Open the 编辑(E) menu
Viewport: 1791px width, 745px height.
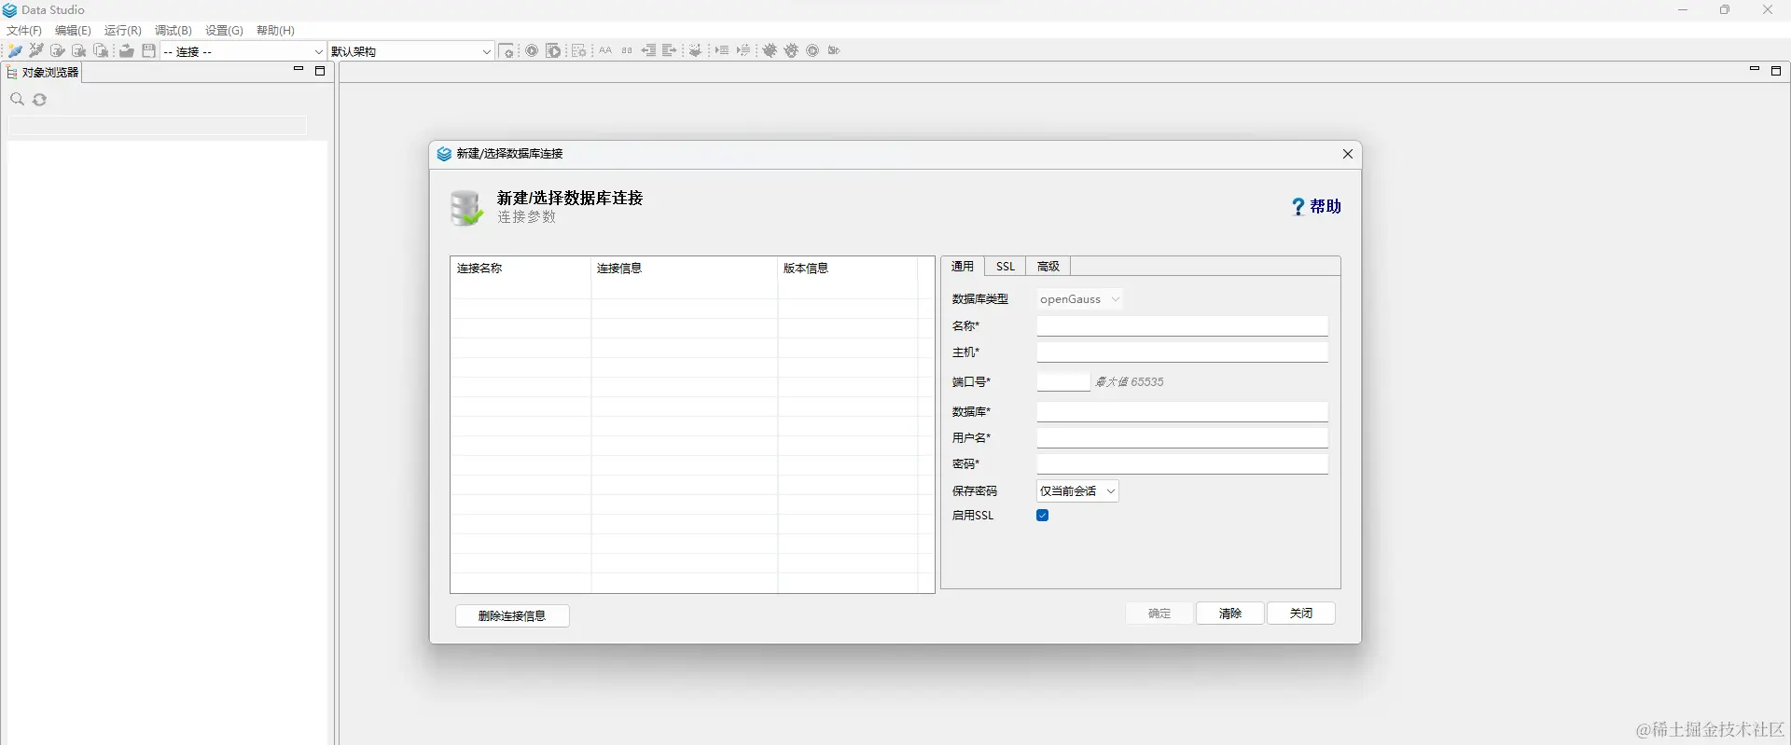[73, 31]
